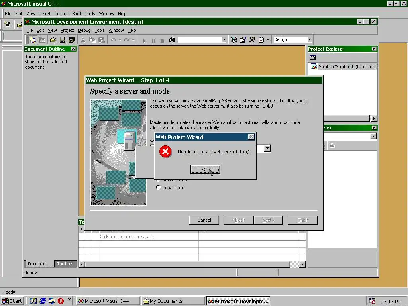Screen dimensions: 408x306
Task: Click the Task Scheduler tray icon
Action: tap(372, 301)
